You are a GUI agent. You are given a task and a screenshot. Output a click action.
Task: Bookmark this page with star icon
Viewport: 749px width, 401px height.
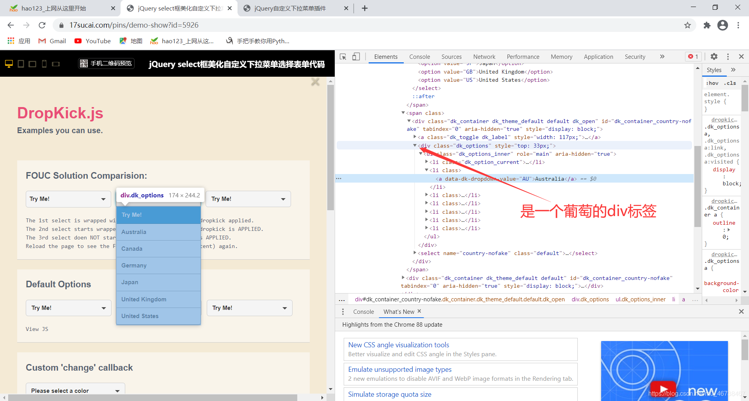tap(687, 25)
